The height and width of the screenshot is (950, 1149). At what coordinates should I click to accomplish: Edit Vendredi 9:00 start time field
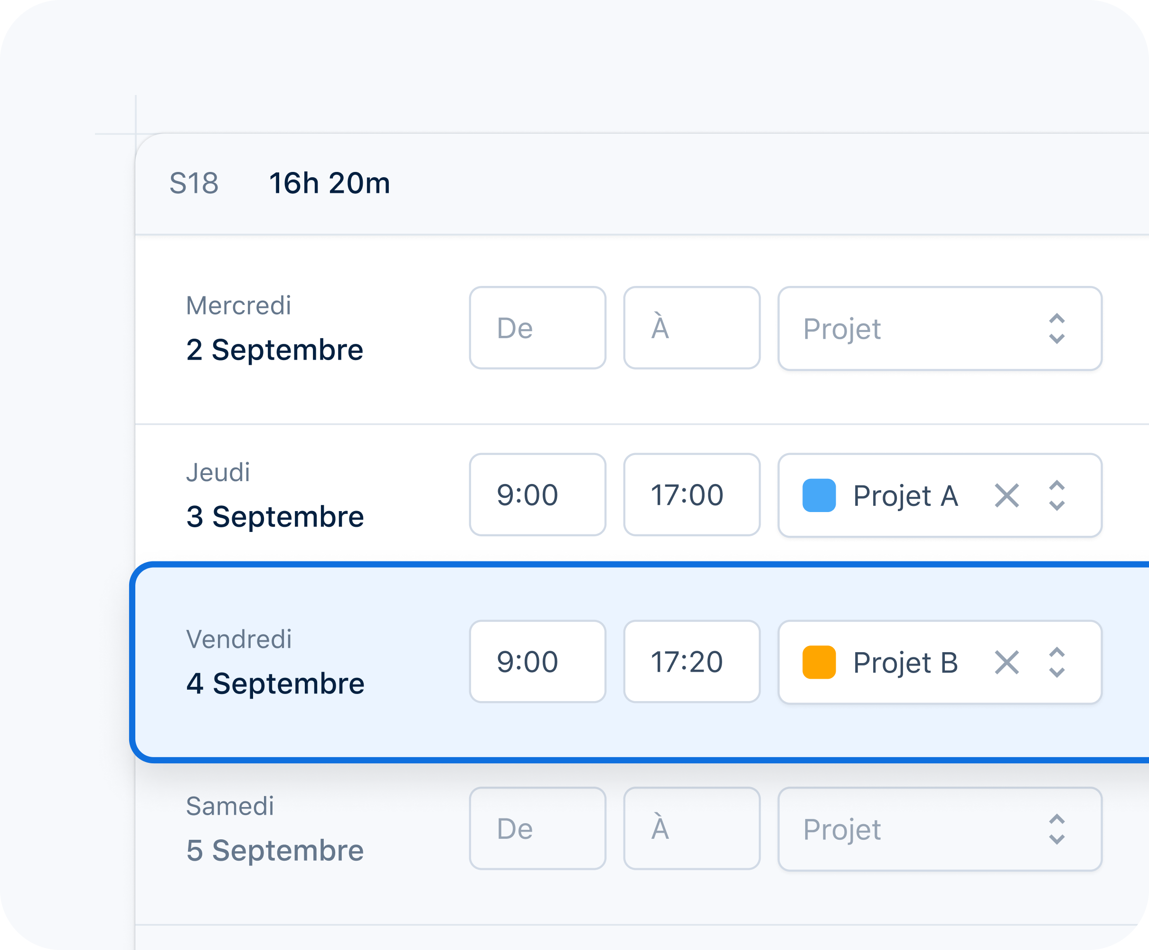[537, 662]
